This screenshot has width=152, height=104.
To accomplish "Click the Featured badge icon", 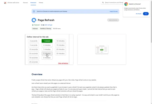I will (x=33, y=25).
